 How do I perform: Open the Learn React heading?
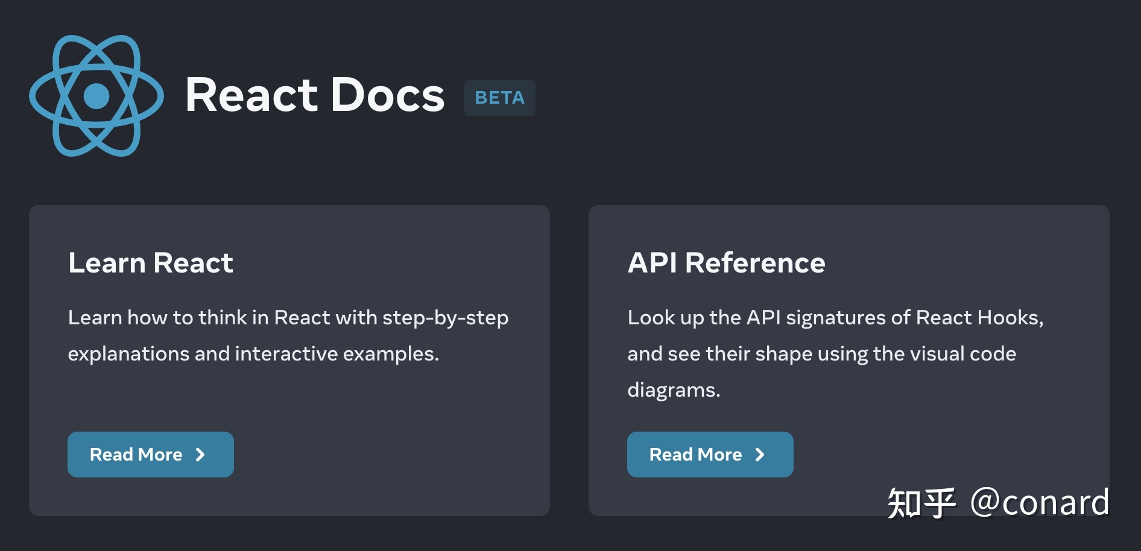point(151,263)
